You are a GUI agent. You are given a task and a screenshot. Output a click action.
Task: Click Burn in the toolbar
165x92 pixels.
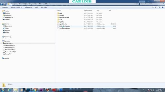[x=36, y=7]
